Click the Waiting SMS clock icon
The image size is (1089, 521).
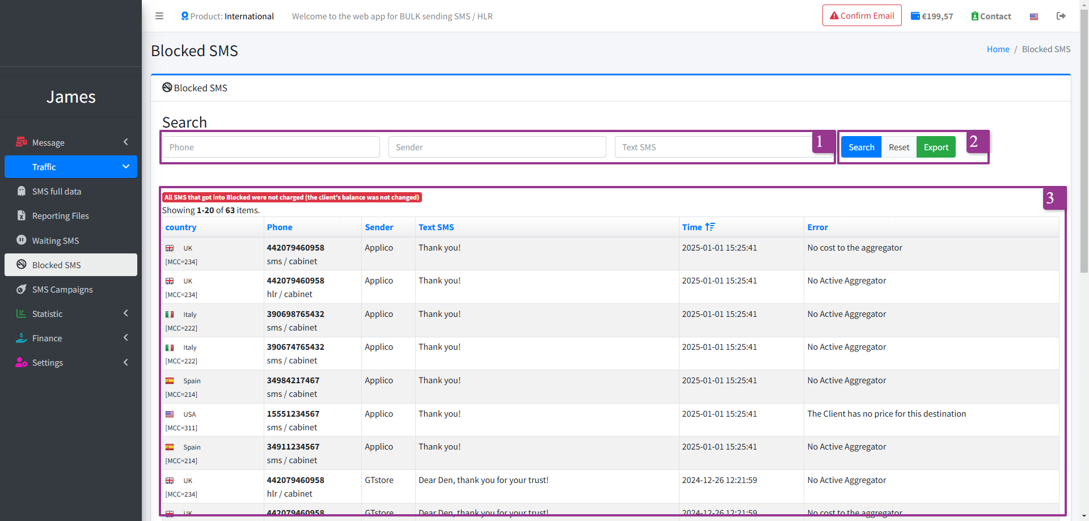coord(22,240)
